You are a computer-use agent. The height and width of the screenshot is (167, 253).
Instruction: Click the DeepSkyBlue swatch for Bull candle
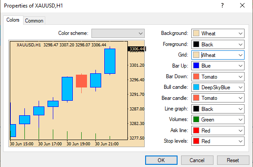(196, 87)
